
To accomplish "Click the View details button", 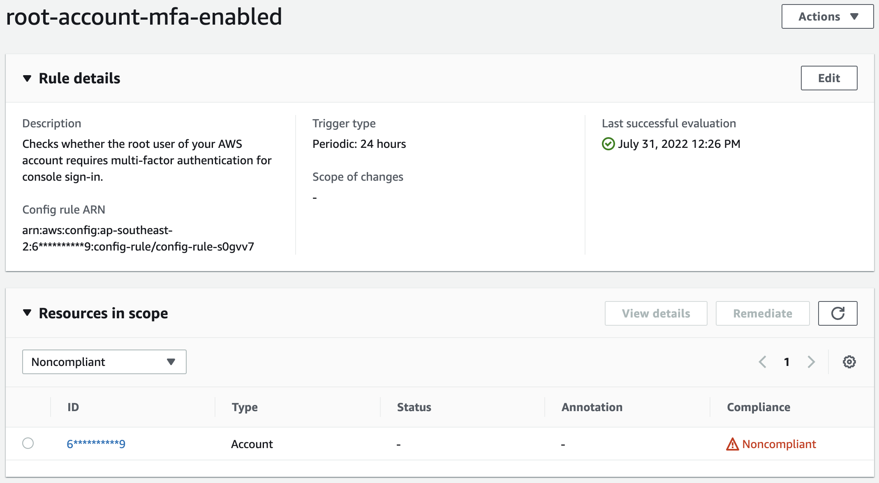I will pyautogui.click(x=656, y=313).
